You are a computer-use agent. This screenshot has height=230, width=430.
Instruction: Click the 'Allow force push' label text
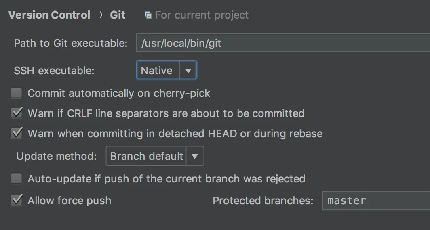[70, 201]
